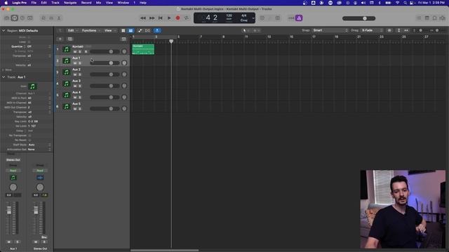This screenshot has width=449, height=252.
Task: Click the purple metronome button
Action: pos(299,18)
